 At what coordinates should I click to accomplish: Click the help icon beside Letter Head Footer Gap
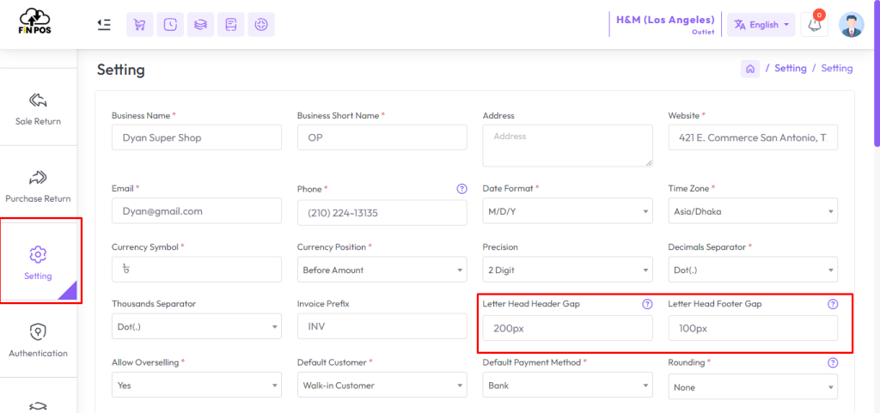(833, 304)
